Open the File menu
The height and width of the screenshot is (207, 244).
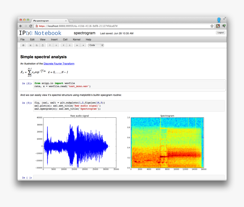pyautogui.click(x=22, y=40)
